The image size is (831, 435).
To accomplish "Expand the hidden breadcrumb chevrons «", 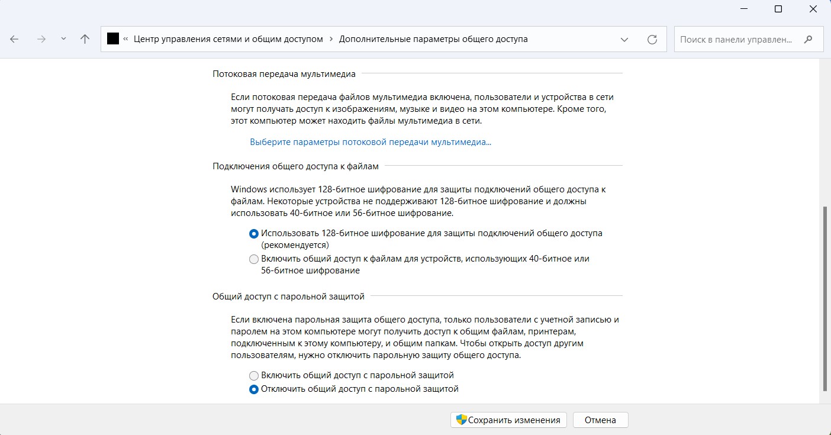I will point(125,39).
